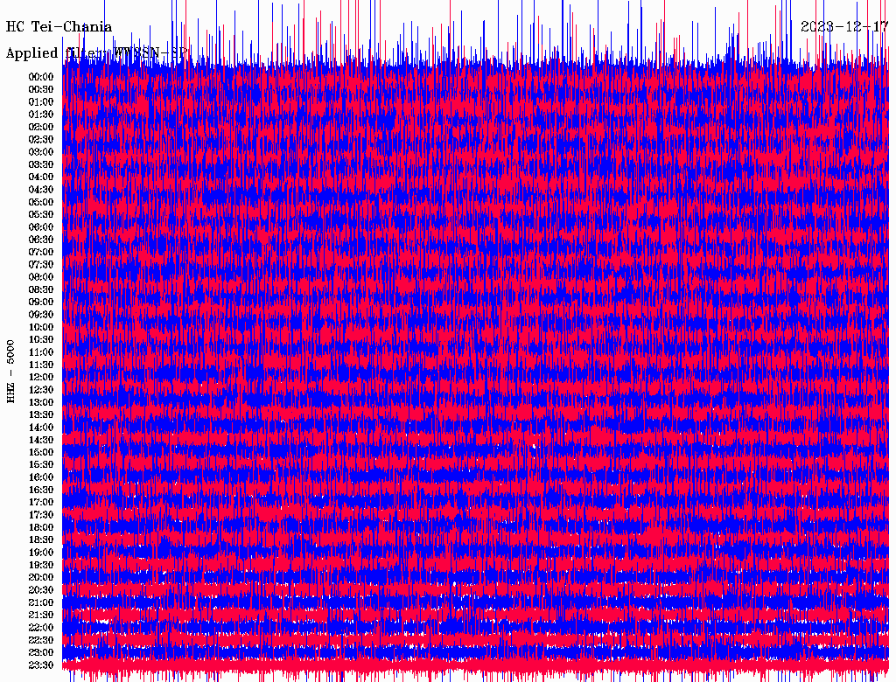The image size is (896, 682).
Task: Select the 19:30 time label
Action: coord(41,565)
